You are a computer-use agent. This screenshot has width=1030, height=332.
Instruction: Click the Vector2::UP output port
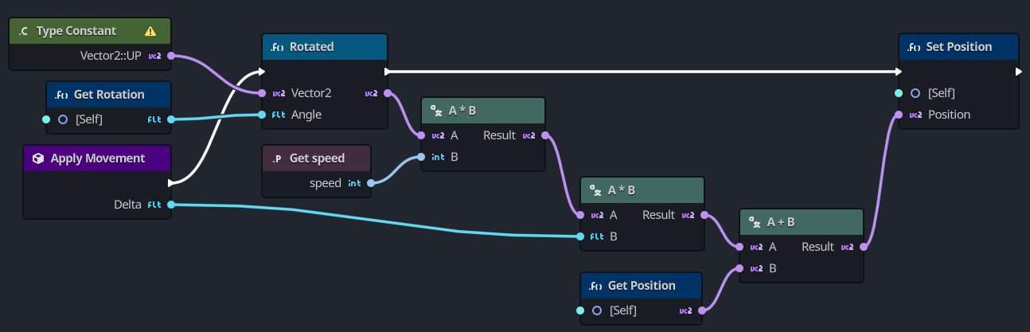click(x=171, y=56)
